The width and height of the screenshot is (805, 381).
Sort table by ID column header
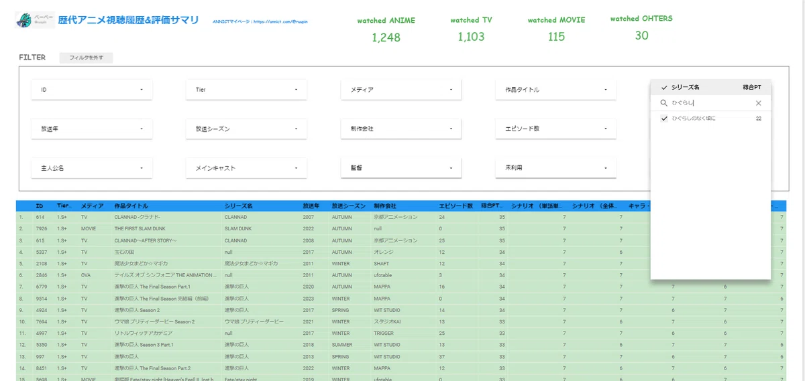pyautogui.click(x=40, y=206)
